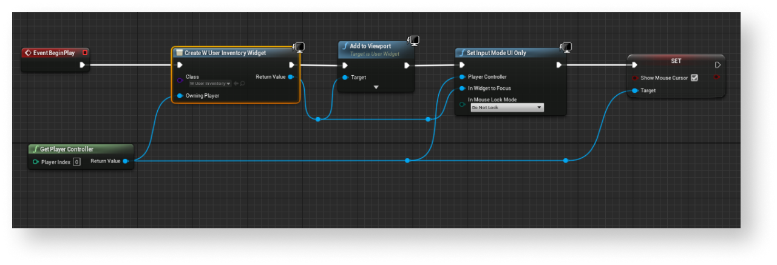Click the Event BeginPlay diamond icon
This screenshot has width=777, height=265.
click(29, 53)
